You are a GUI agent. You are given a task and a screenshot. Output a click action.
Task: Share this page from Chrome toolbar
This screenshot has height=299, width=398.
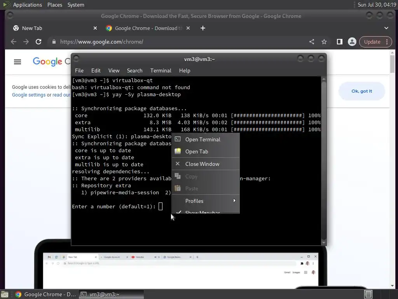click(x=312, y=42)
